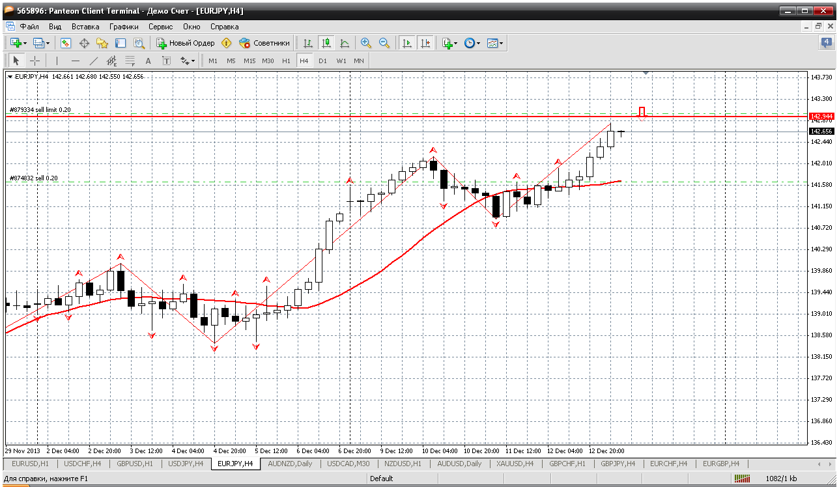Image resolution: width=839 pixels, height=487 pixels.
Task: Select the text 'A' drawing tool
Action: pyautogui.click(x=148, y=61)
